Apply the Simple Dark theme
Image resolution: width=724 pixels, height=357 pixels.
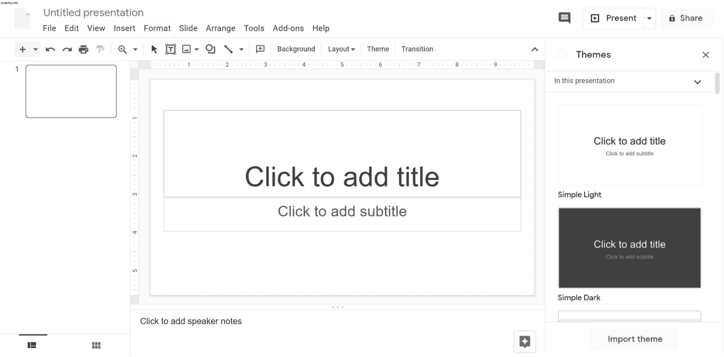pos(630,248)
